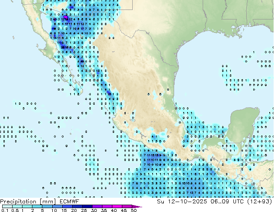Click the '0.1' legend scale value
The image size is (274, 212).
point(5,210)
